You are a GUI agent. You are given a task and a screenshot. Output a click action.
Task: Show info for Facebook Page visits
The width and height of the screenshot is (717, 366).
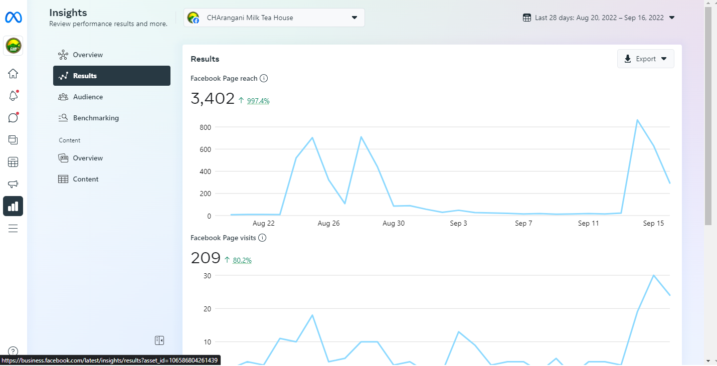pos(262,238)
